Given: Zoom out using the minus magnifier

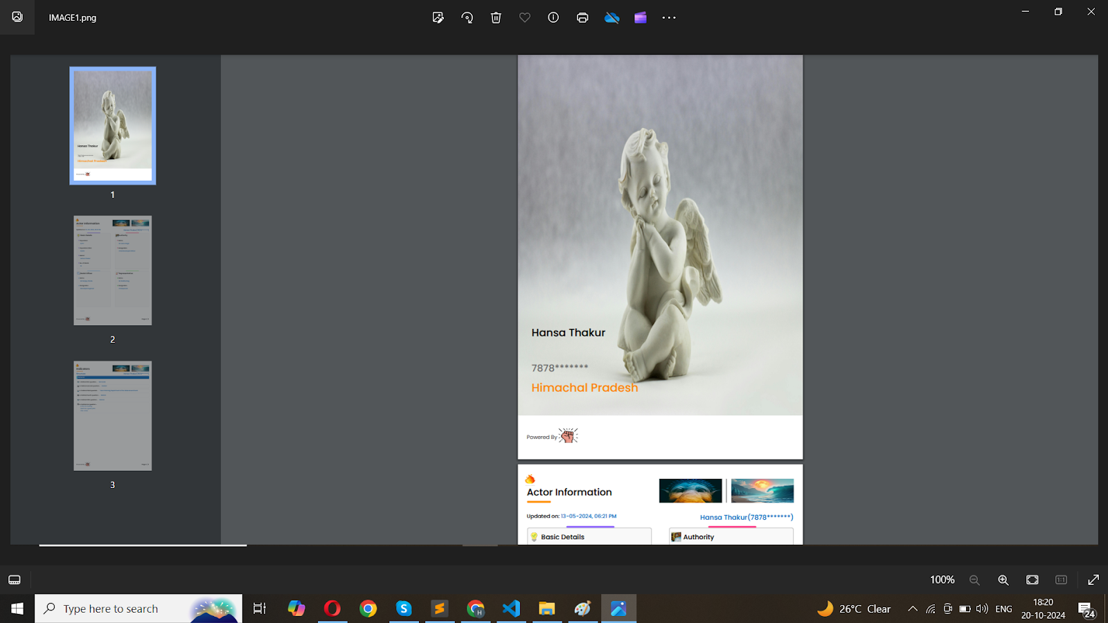Looking at the screenshot, I should [x=974, y=580].
